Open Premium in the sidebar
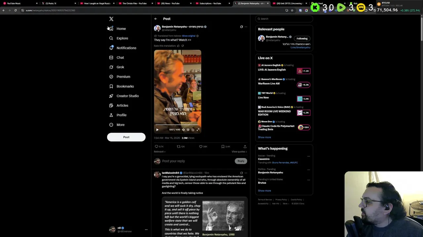Image resolution: width=423 pixels, height=237 pixels. [120, 77]
